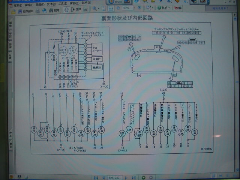Open Search with the binoculars 搜尋 icon

pos(54,10)
